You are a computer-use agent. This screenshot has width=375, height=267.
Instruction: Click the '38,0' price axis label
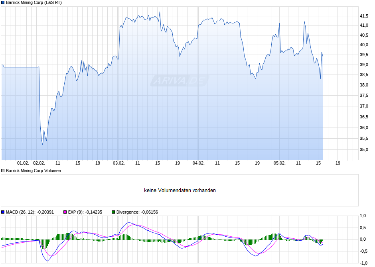click(364, 85)
